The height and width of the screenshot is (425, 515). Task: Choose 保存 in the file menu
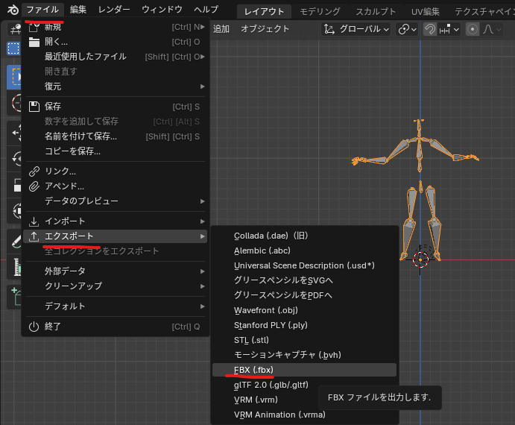116,107
